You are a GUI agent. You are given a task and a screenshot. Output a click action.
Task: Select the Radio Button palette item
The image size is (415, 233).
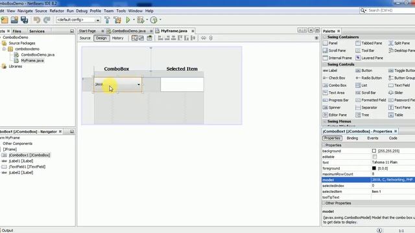point(369,78)
